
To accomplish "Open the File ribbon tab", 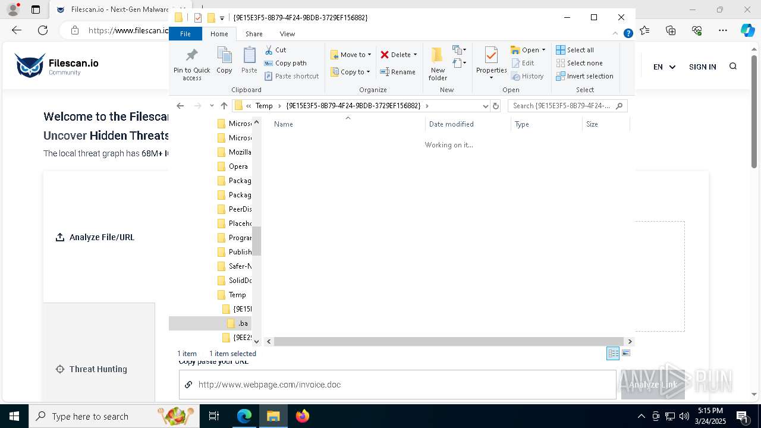I will 185,34.
